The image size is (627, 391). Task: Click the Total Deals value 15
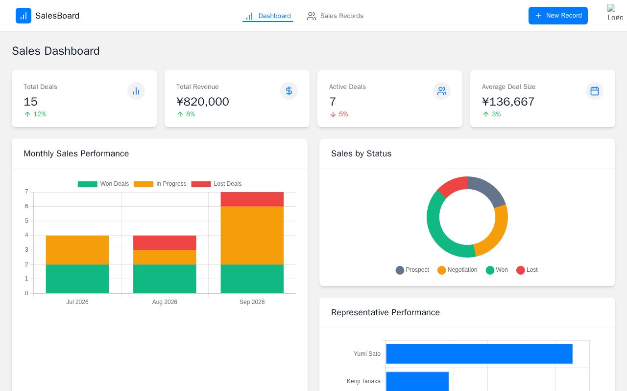point(30,102)
